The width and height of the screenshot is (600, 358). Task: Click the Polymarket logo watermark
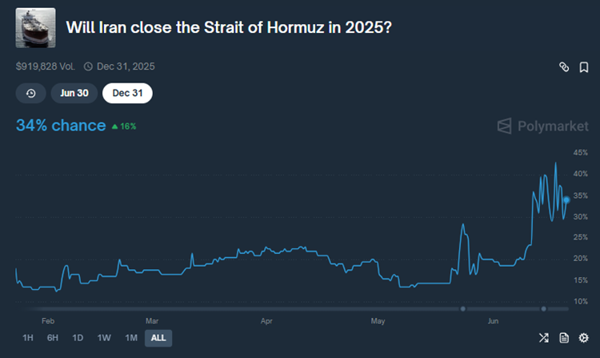point(542,126)
